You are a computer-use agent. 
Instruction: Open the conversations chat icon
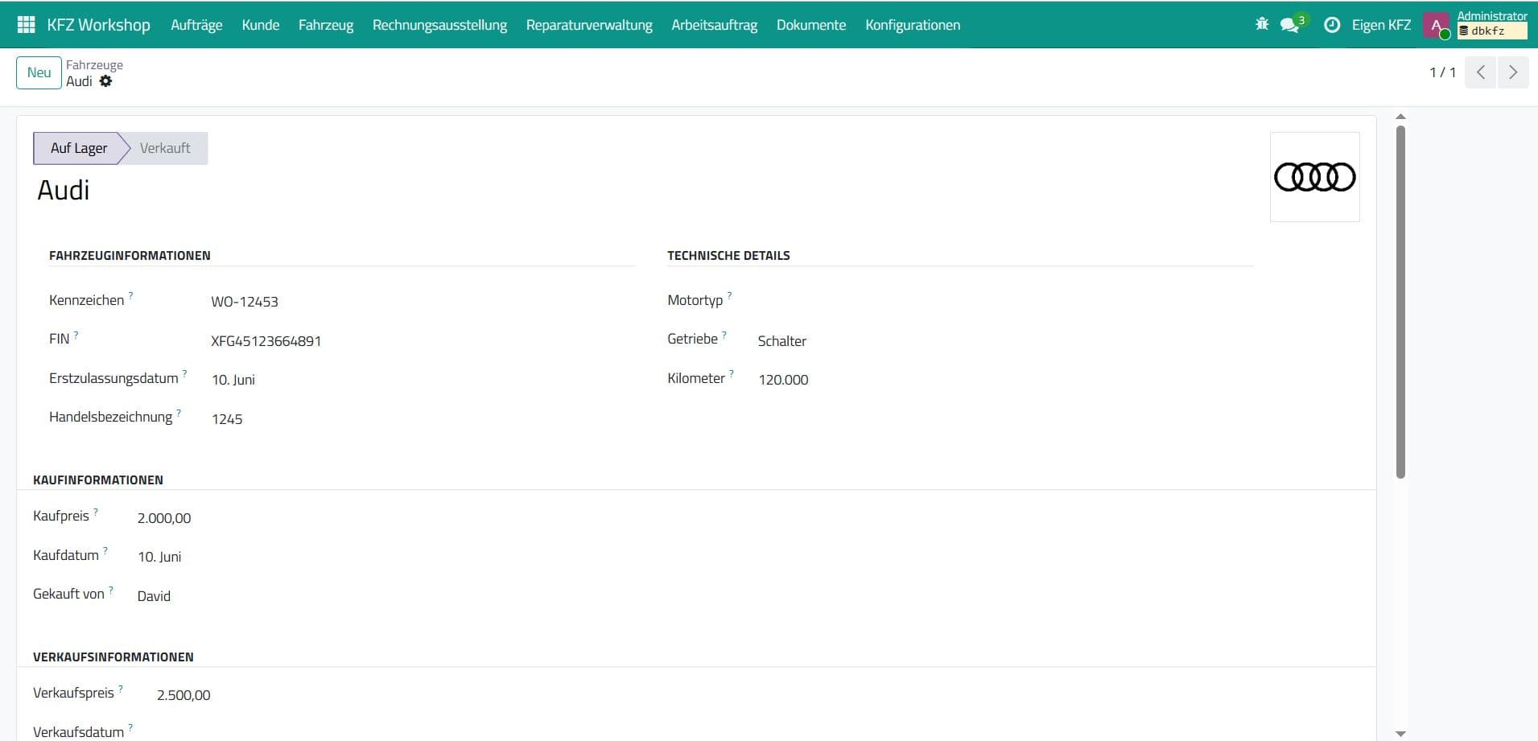click(1291, 24)
